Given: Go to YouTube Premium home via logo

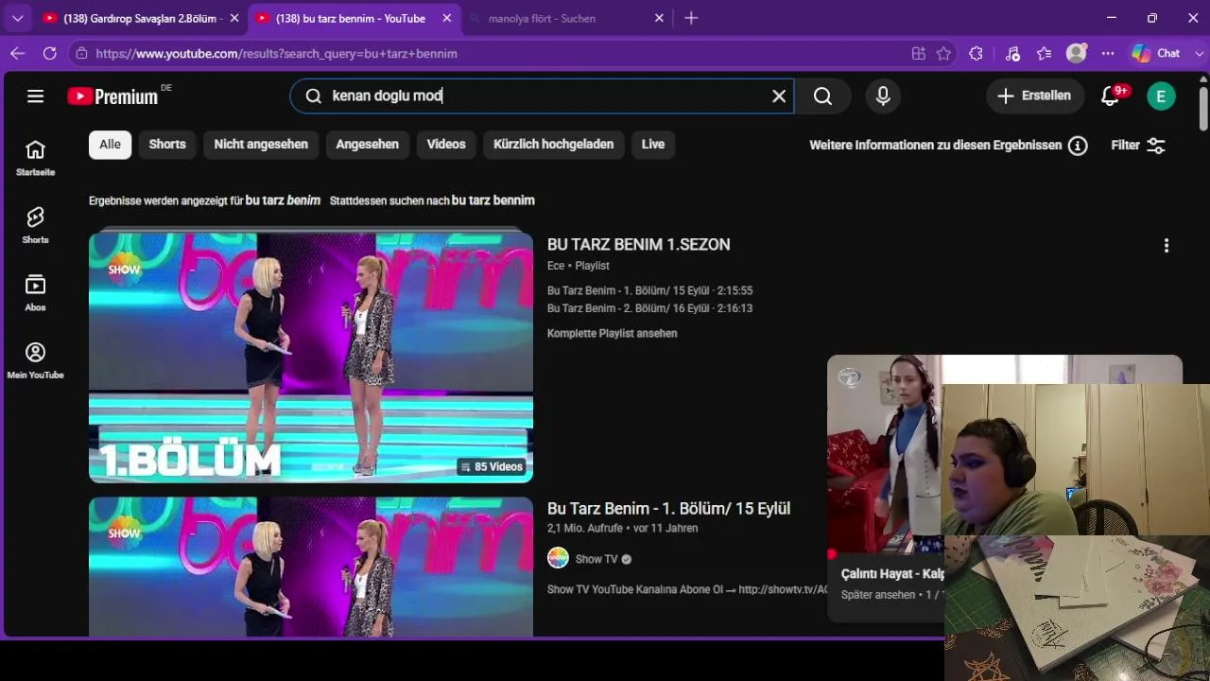Looking at the screenshot, I should pos(112,96).
